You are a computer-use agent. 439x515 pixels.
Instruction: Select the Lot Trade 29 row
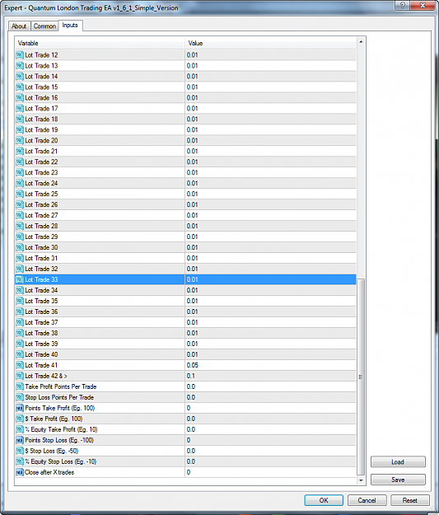(185, 236)
